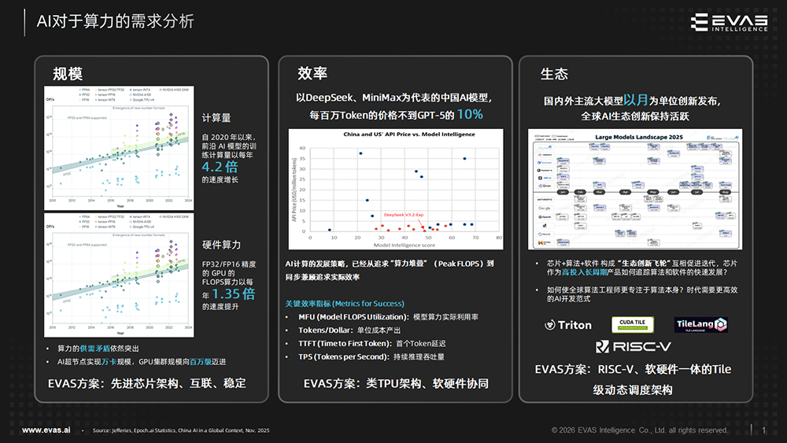
Task: Click the "硬件算力" label
Action: [x=221, y=245]
